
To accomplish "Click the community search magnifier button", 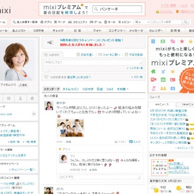I will [x=186, y=22].
